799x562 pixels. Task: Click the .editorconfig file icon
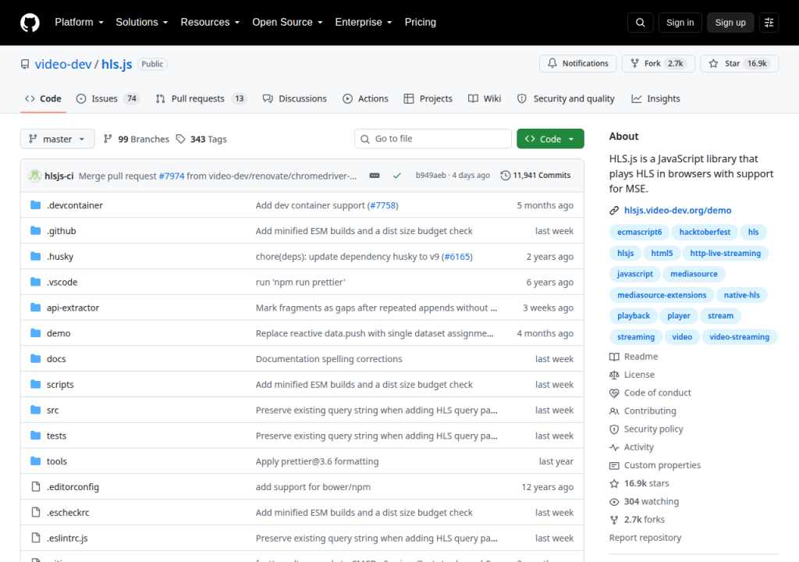(36, 486)
